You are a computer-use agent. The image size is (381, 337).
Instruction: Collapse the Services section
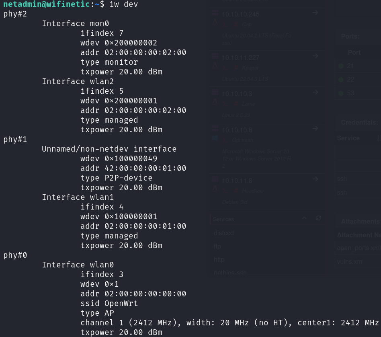point(304,218)
